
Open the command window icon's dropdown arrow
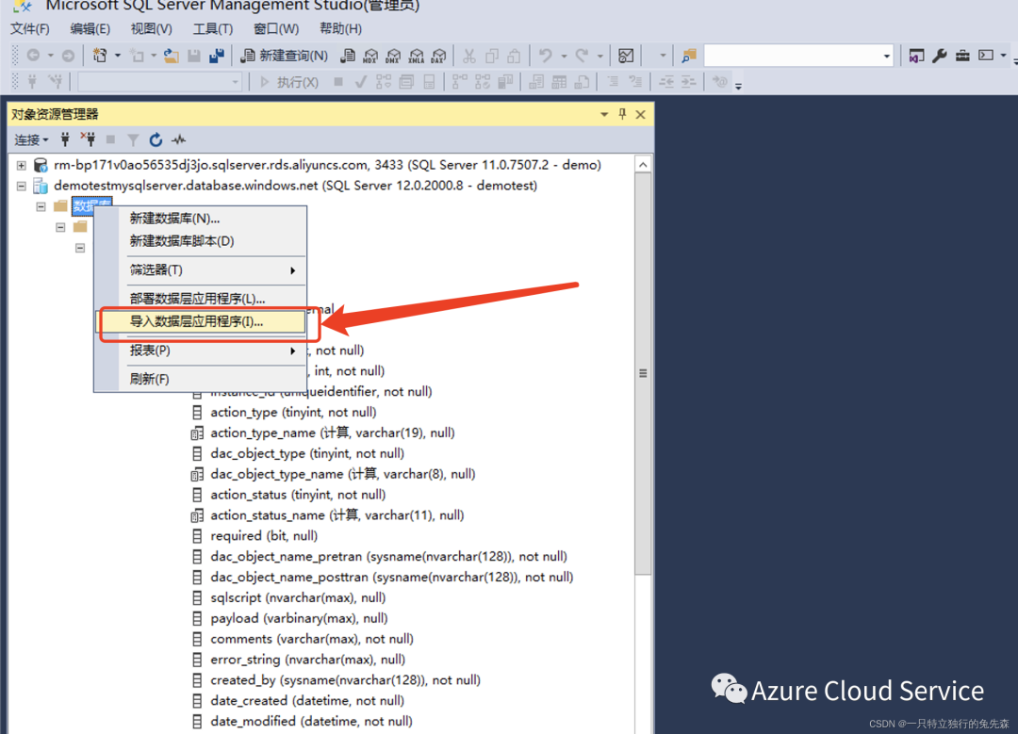coord(1003,56)
